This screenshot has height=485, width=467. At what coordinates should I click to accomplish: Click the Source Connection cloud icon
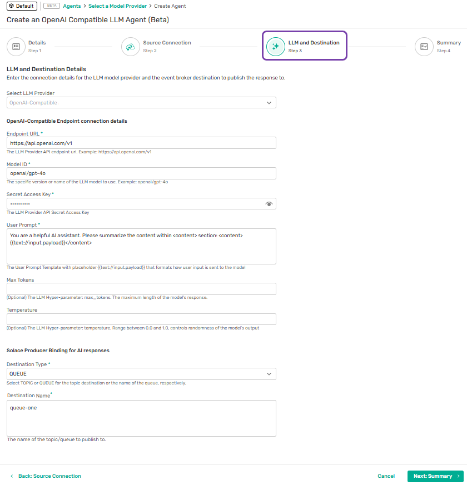131,47
